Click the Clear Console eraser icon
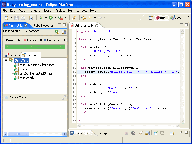The image size is (192, 144). pyautogui.click(x=141, y=133)
